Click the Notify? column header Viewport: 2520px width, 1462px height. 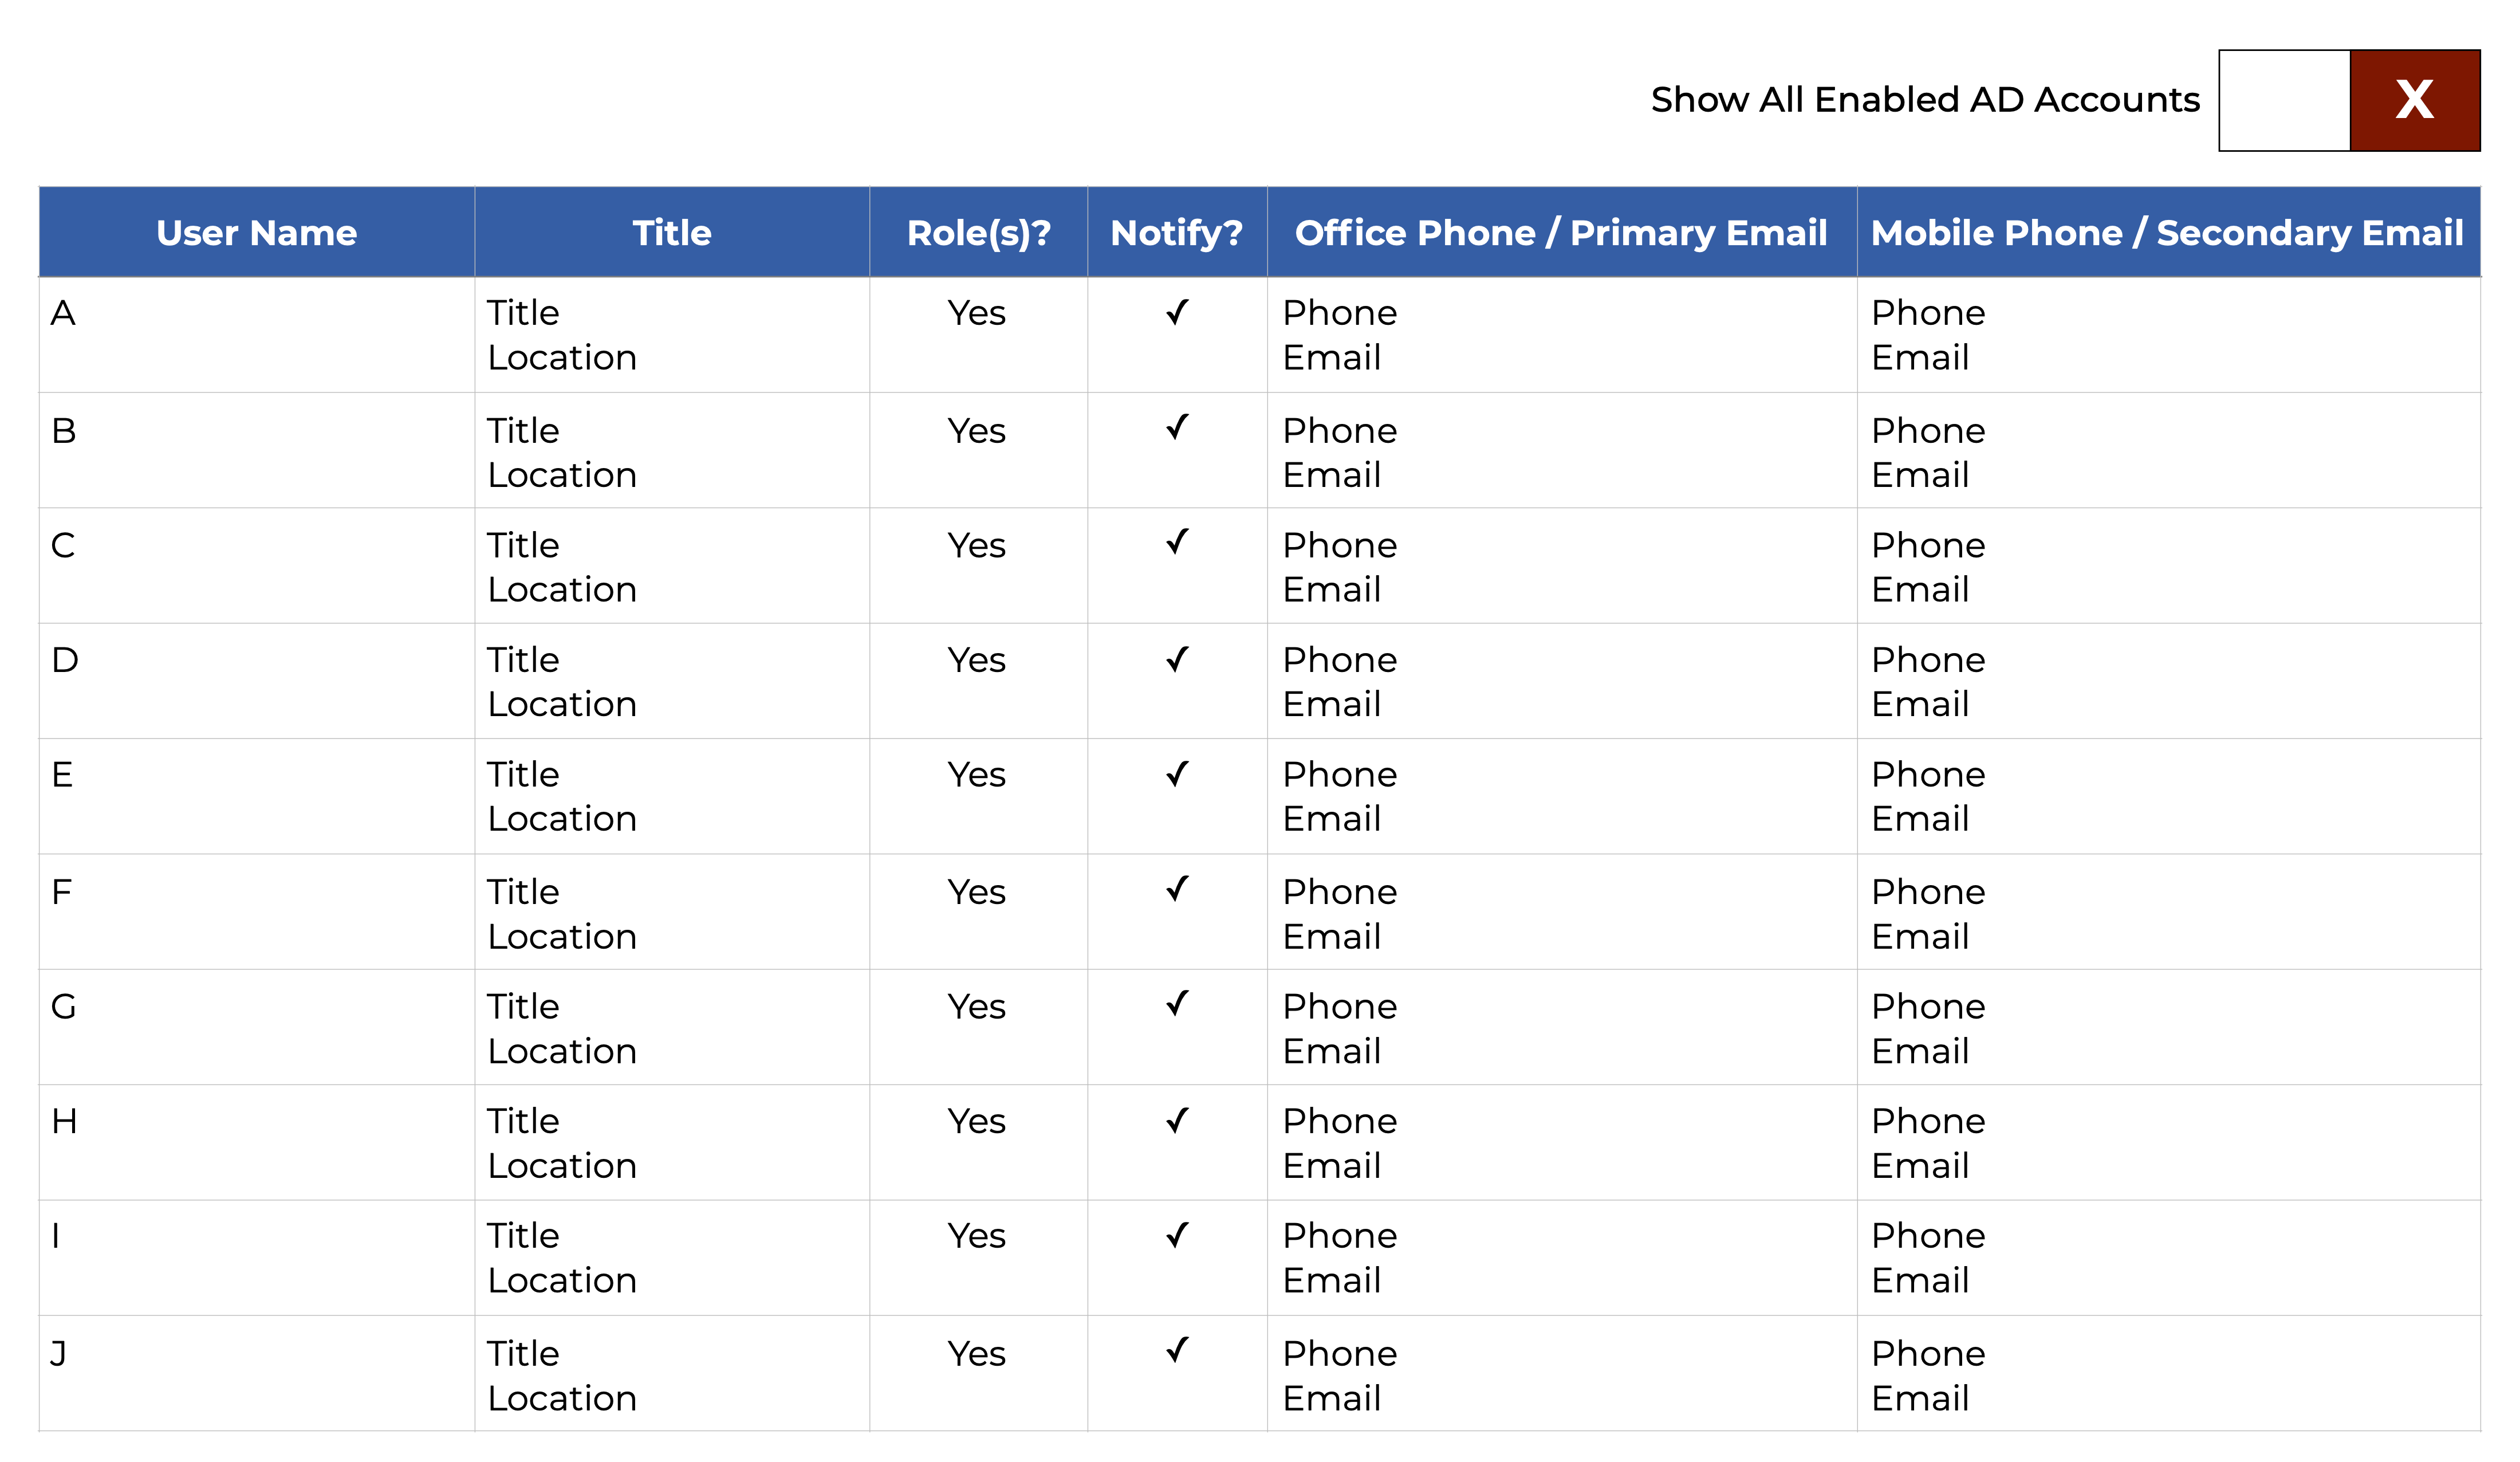[1176, 232]
